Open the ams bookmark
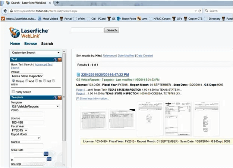Viewport: 233px width, 168px height. 142,19
